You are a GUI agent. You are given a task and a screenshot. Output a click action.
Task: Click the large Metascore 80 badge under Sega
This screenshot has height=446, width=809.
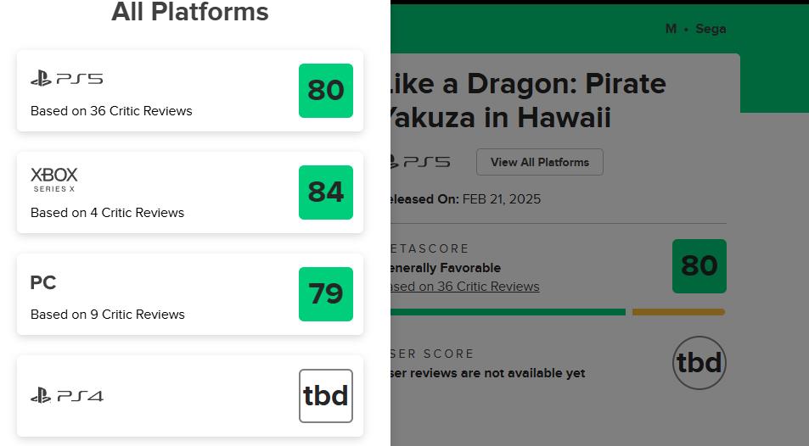pos(699,266)
